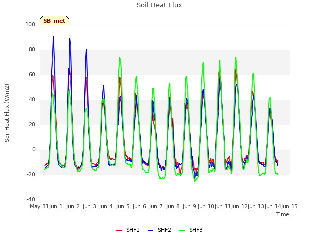Click the 20 y-axis tick label
320x240 pixels.
coord(32,124)
